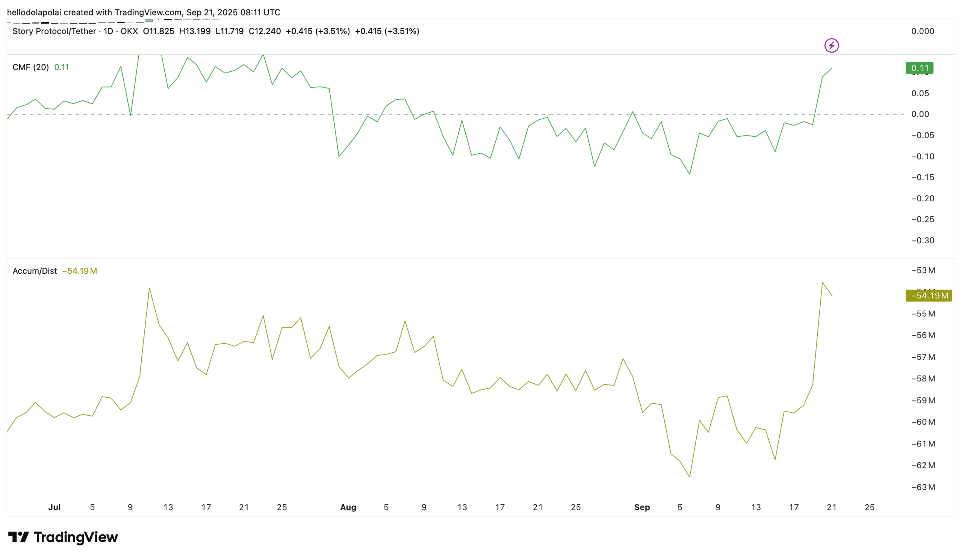The image size is (962, 558).
Task: Click the high price value H13.199
Action: coord(195,31)
